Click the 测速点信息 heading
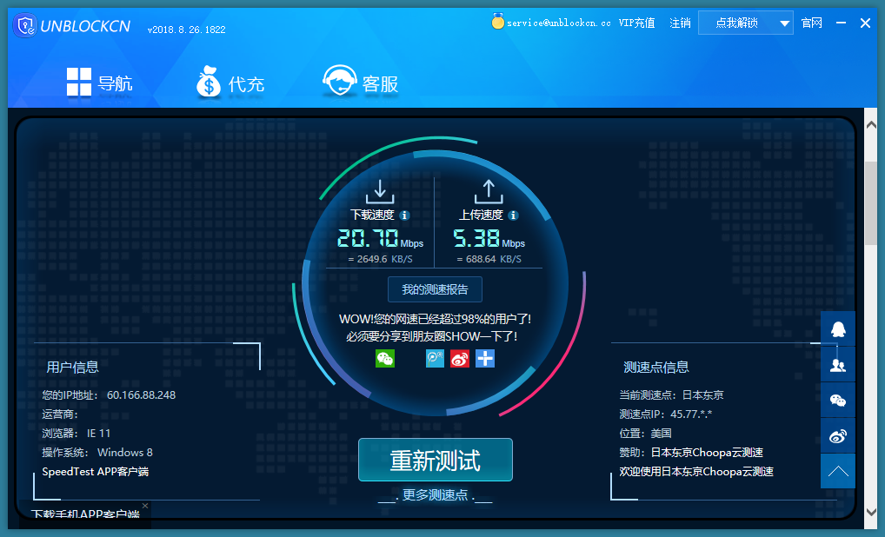Viewport: 885px width, 537px height. [x=655, y=368]
